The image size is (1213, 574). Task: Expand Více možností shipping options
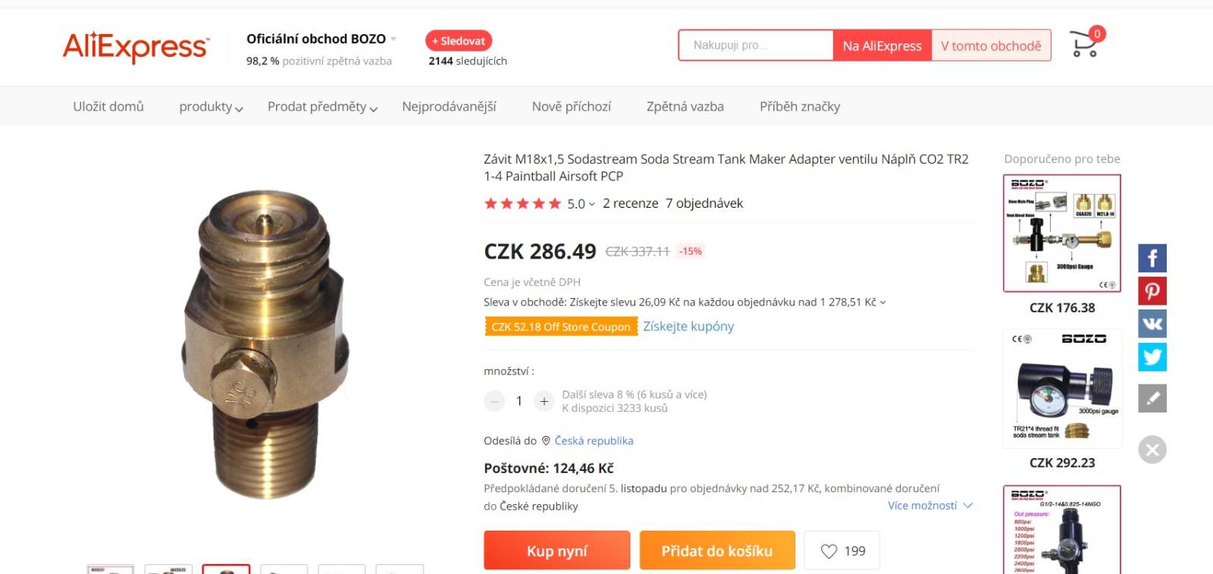coord(930,506)
